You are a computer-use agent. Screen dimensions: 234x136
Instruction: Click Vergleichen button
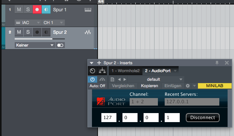123,86
